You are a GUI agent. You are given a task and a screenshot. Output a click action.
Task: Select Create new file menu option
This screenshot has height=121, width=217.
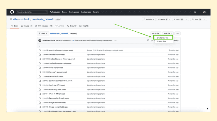point(162,38)
